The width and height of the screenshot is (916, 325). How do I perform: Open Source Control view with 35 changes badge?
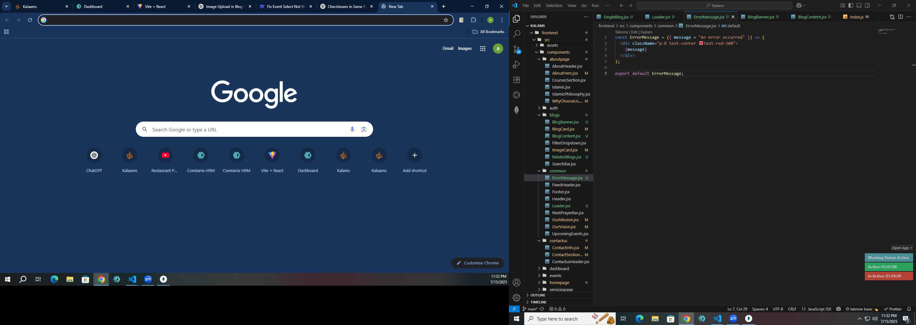[517, 49]
